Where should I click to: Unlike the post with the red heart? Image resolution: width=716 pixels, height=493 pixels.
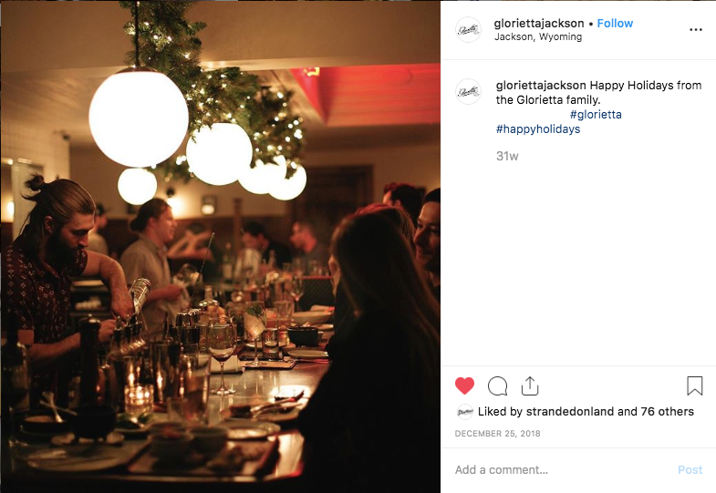pyautogui.click(x=464, y=385)
